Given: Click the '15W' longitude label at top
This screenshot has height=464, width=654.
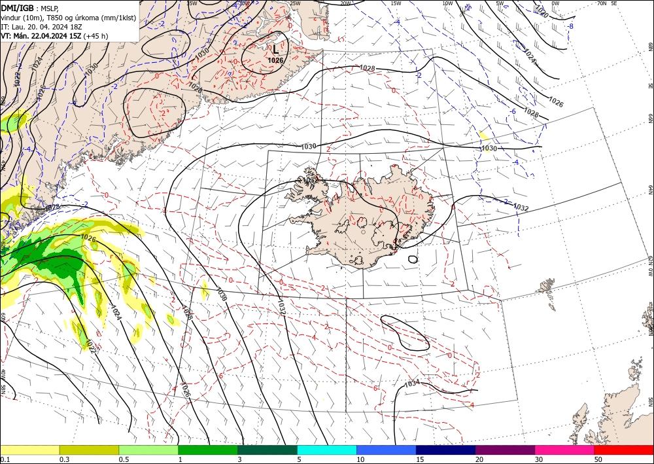Looking at the screenshot, I should click(x=396, y=3).
